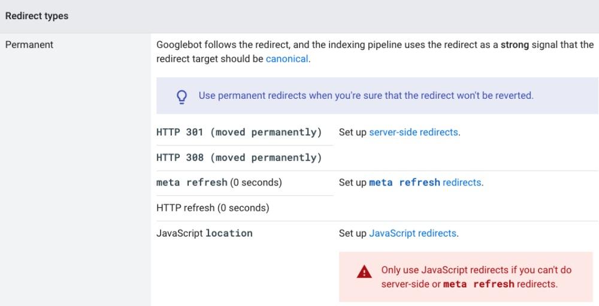Follow the meta refresh redirects link

(x=425, y=183)
